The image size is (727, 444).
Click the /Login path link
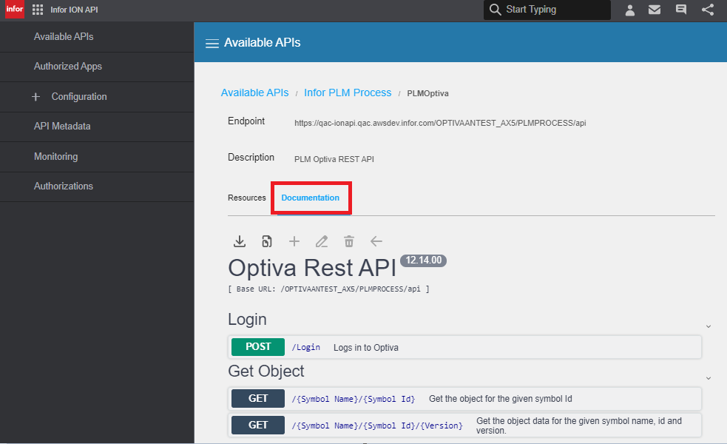pos(306,347)
